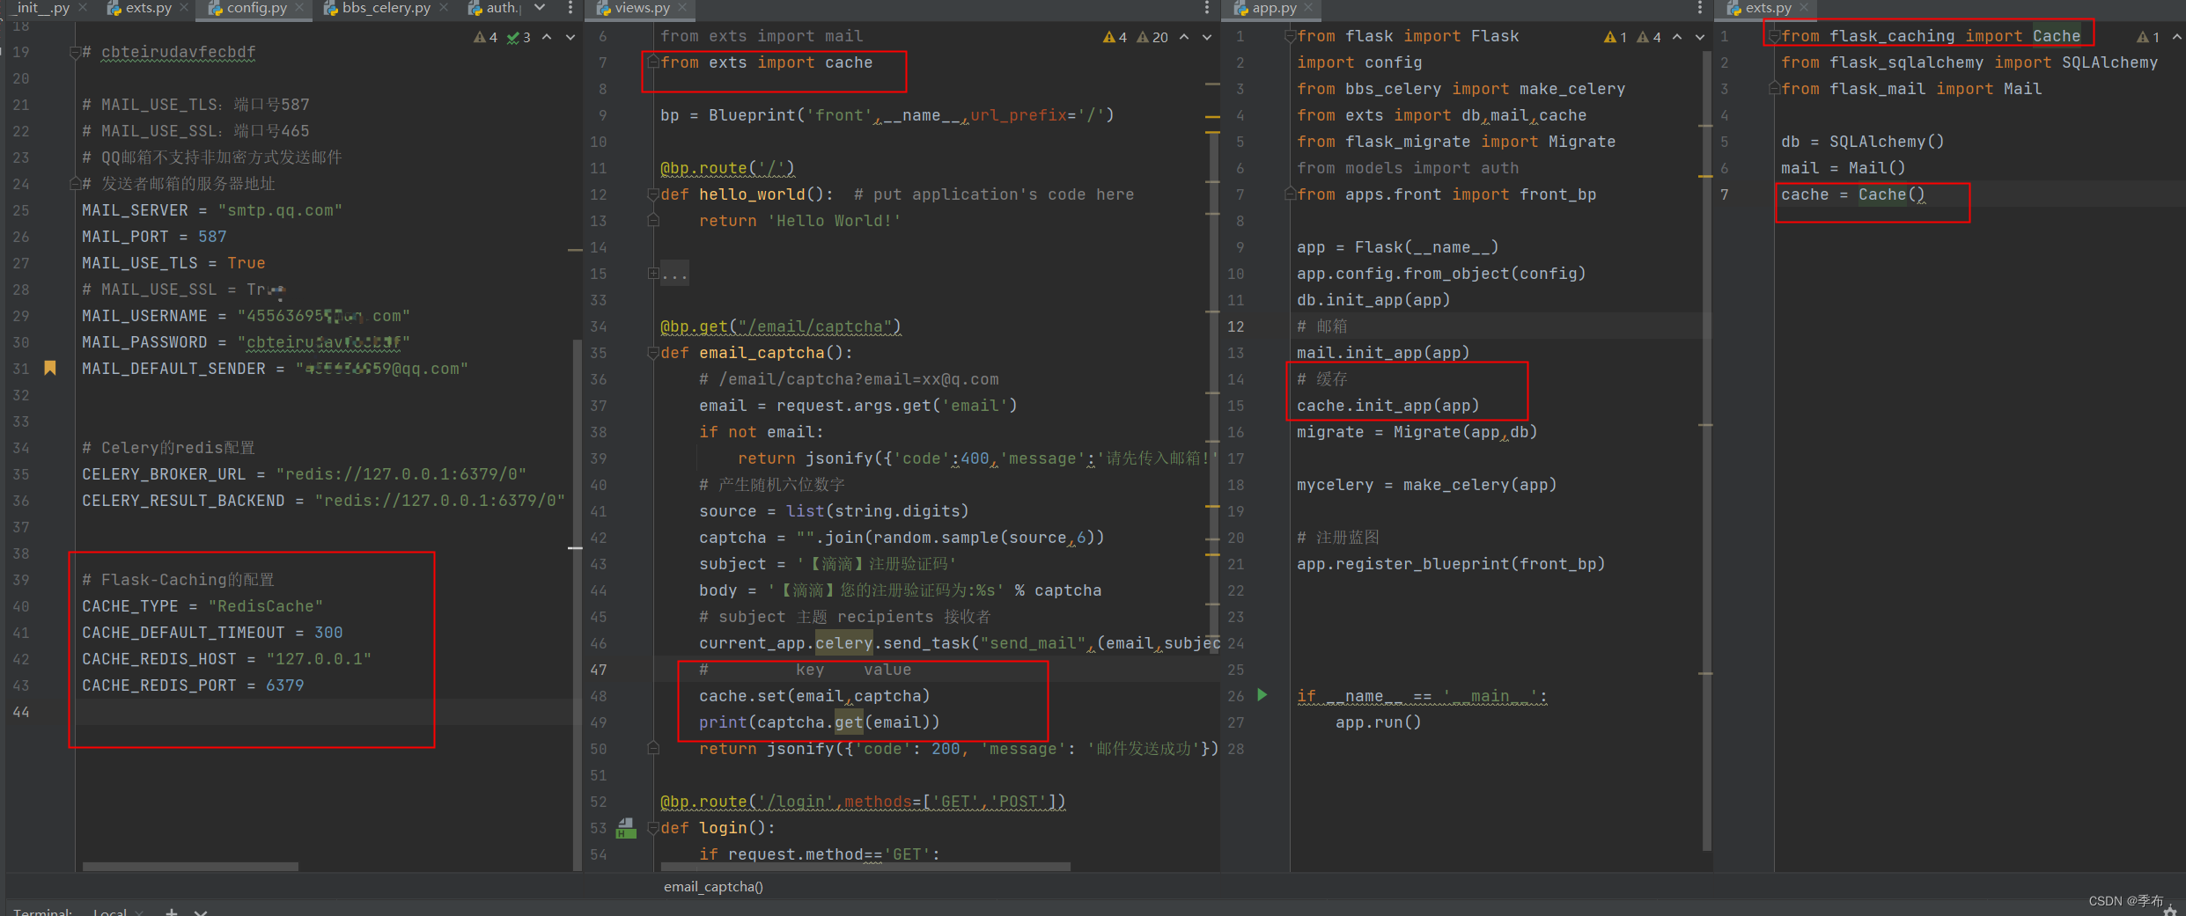Go to previous highlighted error in views.py
The image size is (2186, 916).
pos(1184,37)
